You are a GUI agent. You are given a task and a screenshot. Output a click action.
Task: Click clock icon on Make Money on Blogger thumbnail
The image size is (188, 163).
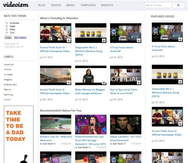click(104, 82)
